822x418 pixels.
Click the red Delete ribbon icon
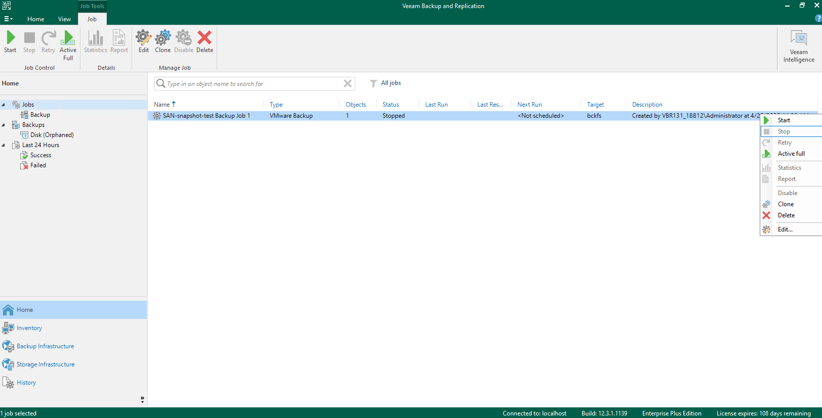(204, 38)
